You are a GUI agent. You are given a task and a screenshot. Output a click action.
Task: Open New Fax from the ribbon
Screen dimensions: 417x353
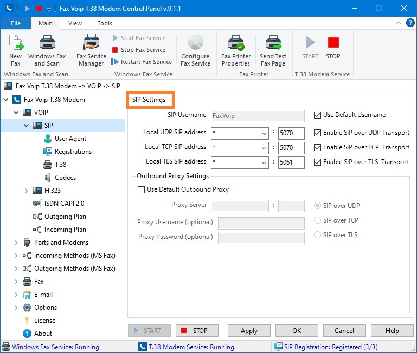click(x=16, y=50)
